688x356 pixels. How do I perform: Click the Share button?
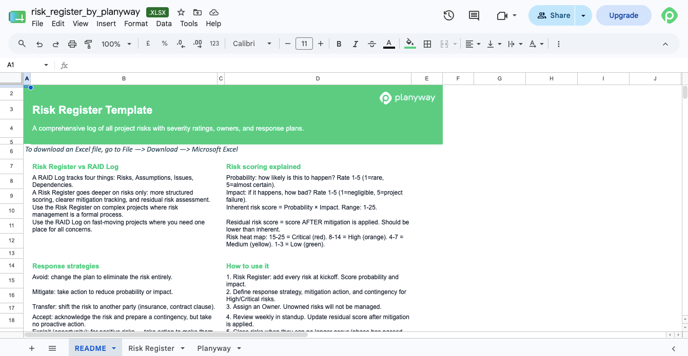552,15
